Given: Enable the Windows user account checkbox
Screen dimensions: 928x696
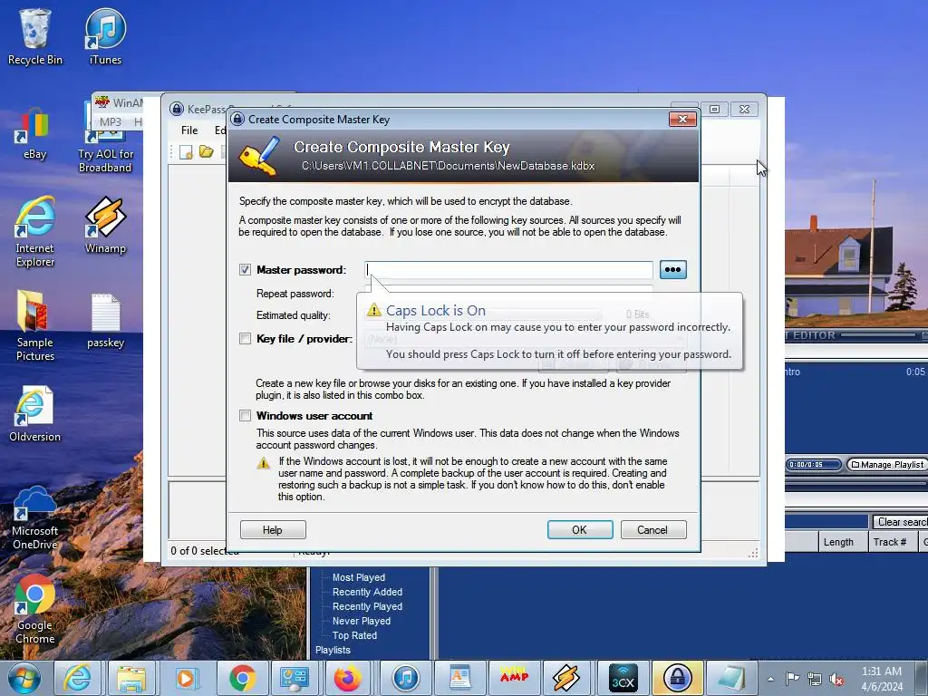Looking at the screenshot, I should (x=245, y=415).
